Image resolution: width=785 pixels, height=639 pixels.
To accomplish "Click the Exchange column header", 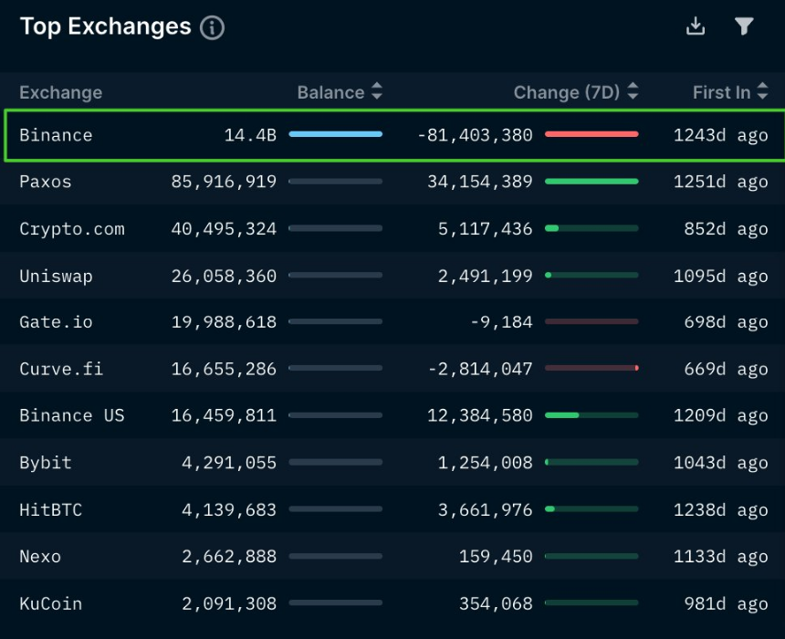I will click(60, 92).
